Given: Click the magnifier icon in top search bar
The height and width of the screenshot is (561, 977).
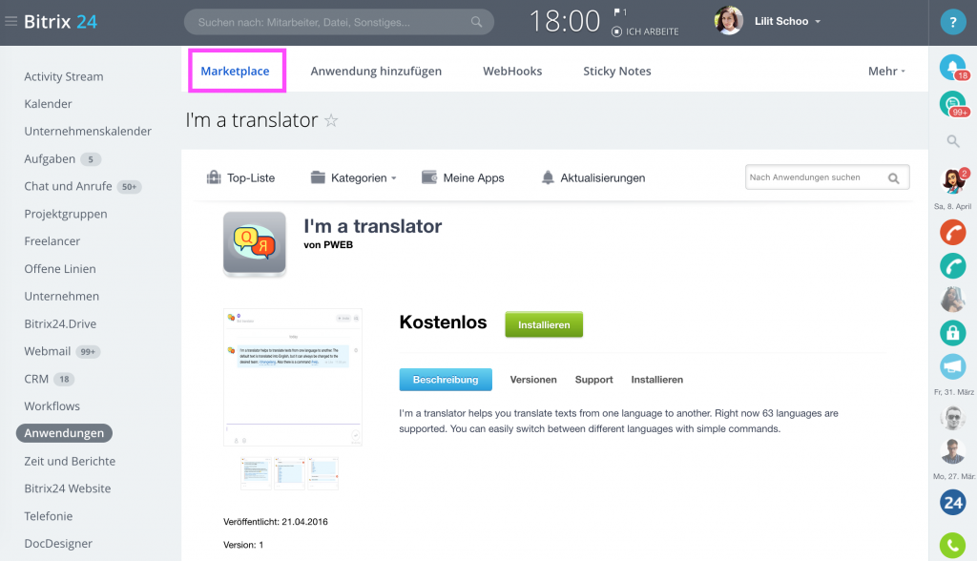Looking at the screenshot, I should coord(477,22).
